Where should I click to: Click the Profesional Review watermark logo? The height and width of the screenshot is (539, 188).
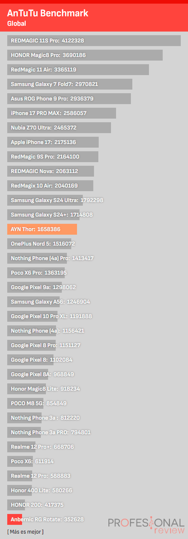pos(146,526)
